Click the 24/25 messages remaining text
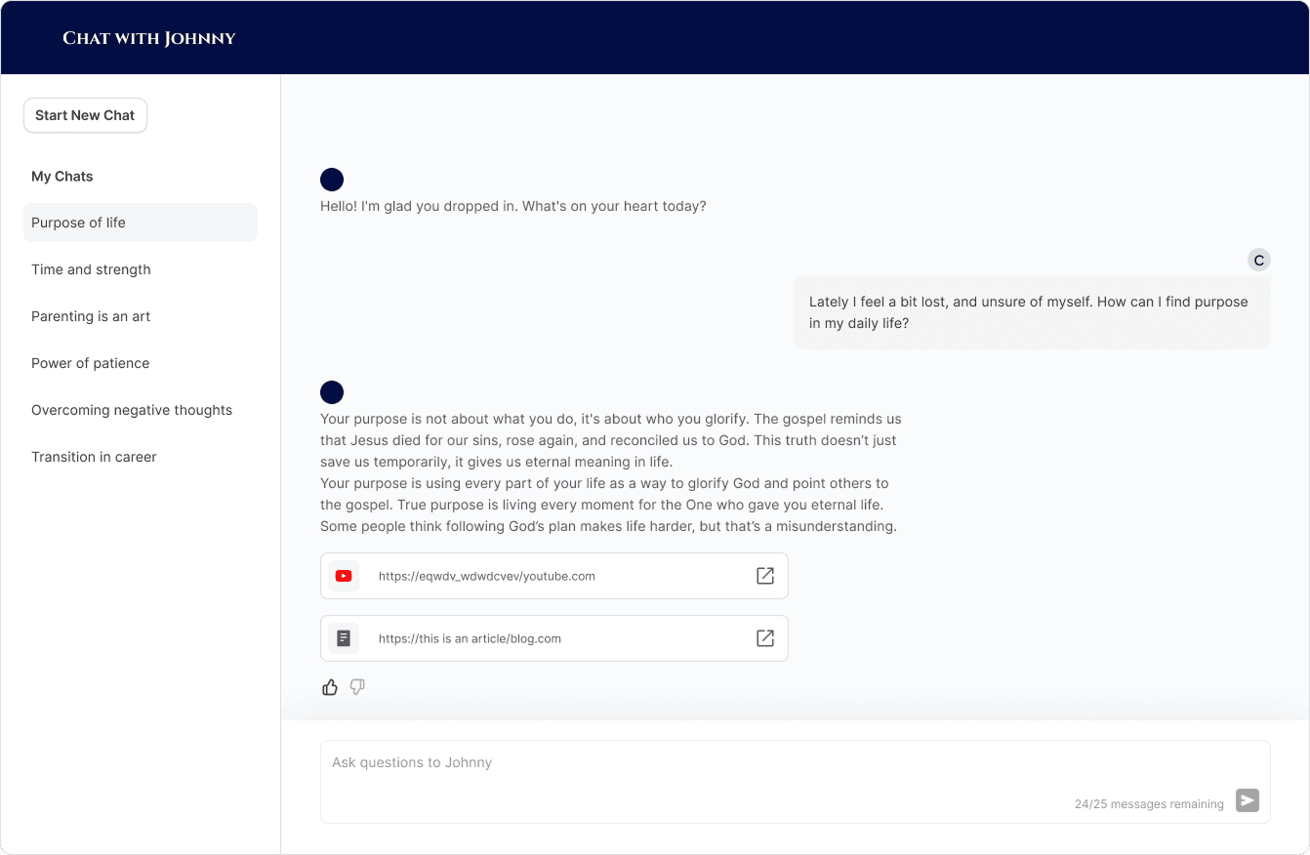This screenshot has height=855, width=1310. 1149,804
